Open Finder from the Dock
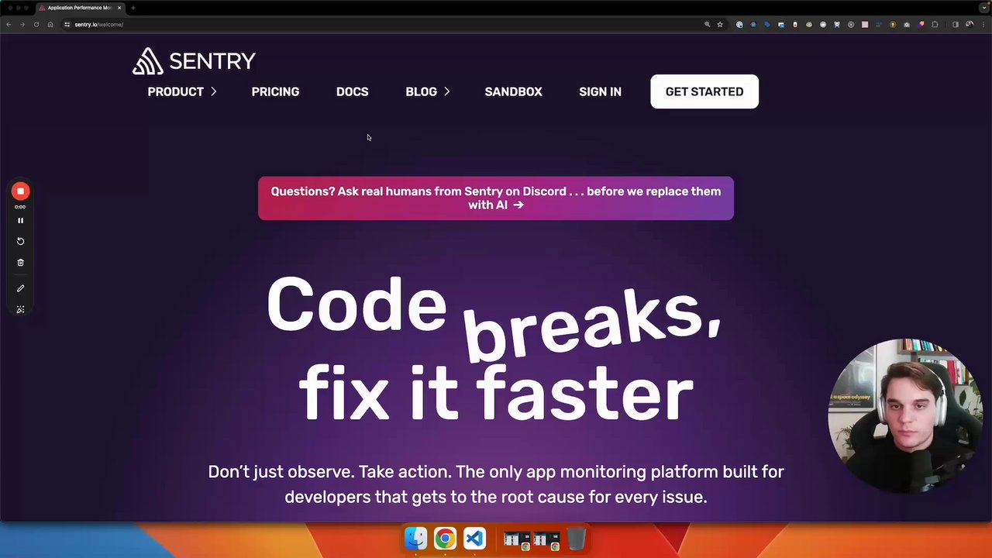Viewport: 992px width, 558px height. pyautogui.click(x=416, y=538)
